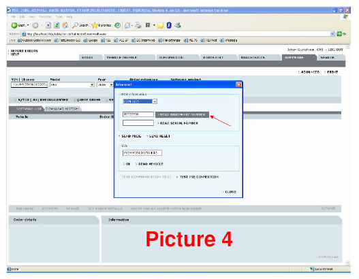Click the Bluetooth icon in toolbar
Screen dimensions: 359x279
click(x=169, y=25)
